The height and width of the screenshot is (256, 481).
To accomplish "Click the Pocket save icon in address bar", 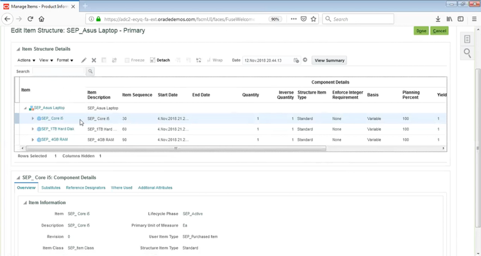I will click(303, 19).
